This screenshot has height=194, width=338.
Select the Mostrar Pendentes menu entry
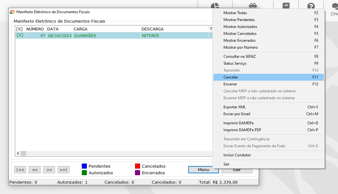[268, 20]
